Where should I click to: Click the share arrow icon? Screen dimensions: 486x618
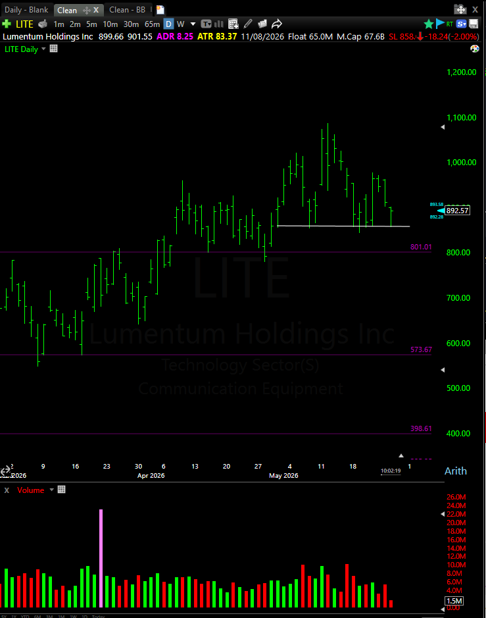[277, 24]
